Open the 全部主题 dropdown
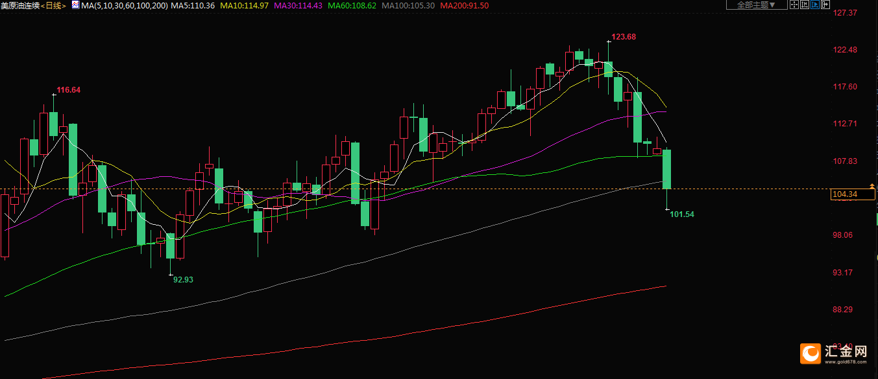This screenshot has height=379, width=878. [757, 5]
